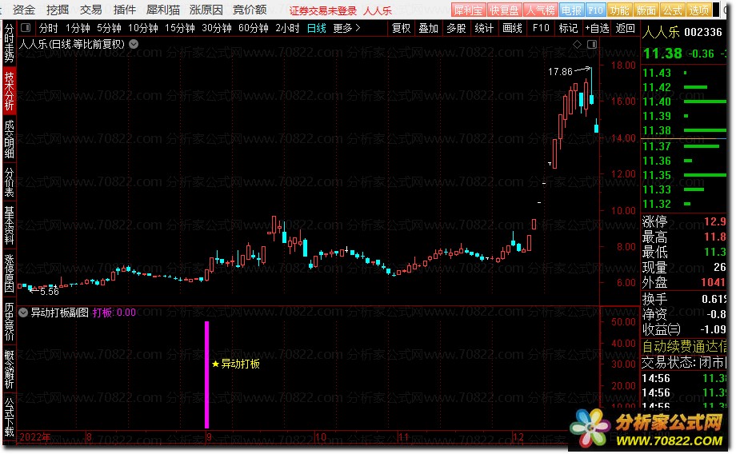Open the 成交明细 sidebar tab
The image size is (736, 454).
(9, 139)
